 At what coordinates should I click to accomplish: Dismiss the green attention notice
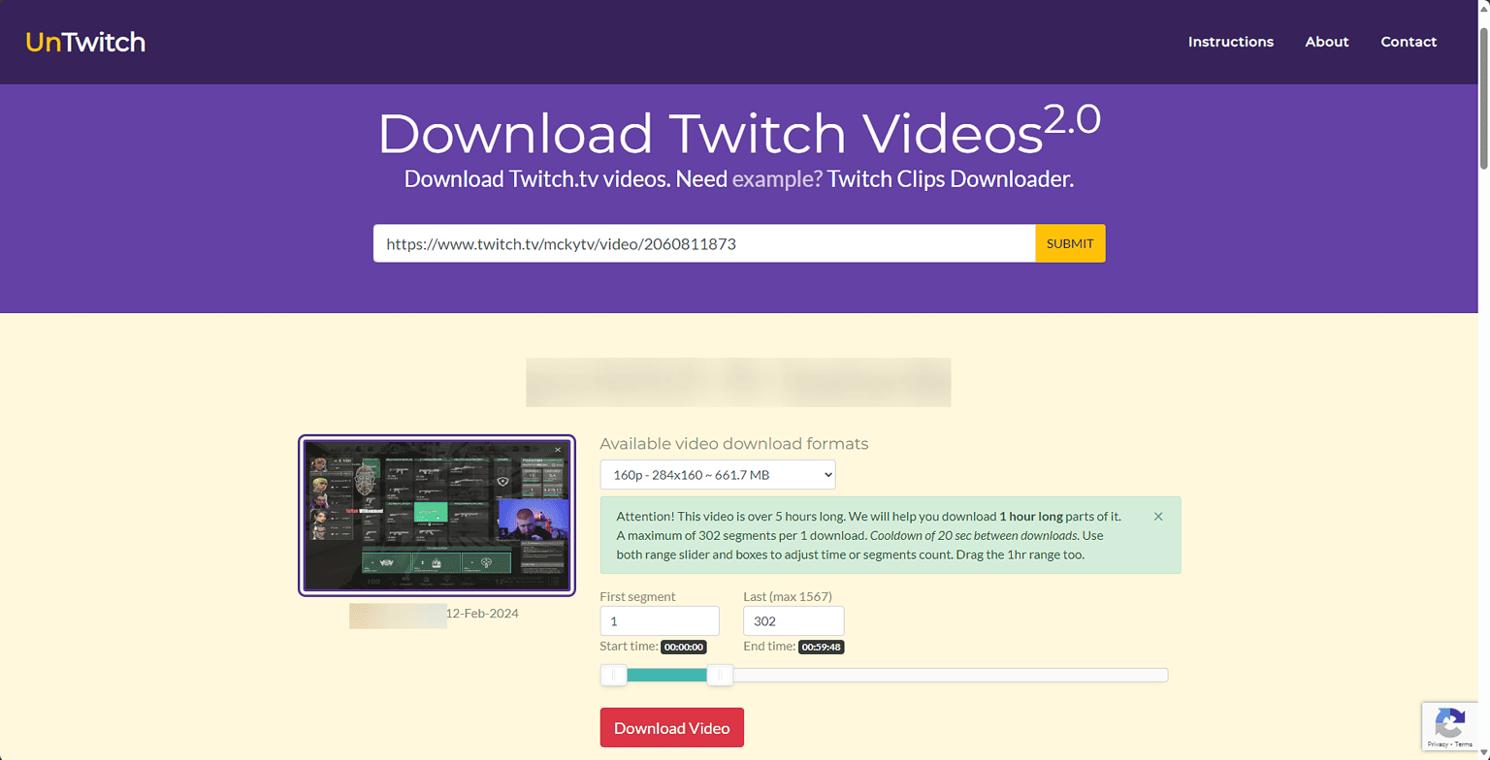point(1158,517)
